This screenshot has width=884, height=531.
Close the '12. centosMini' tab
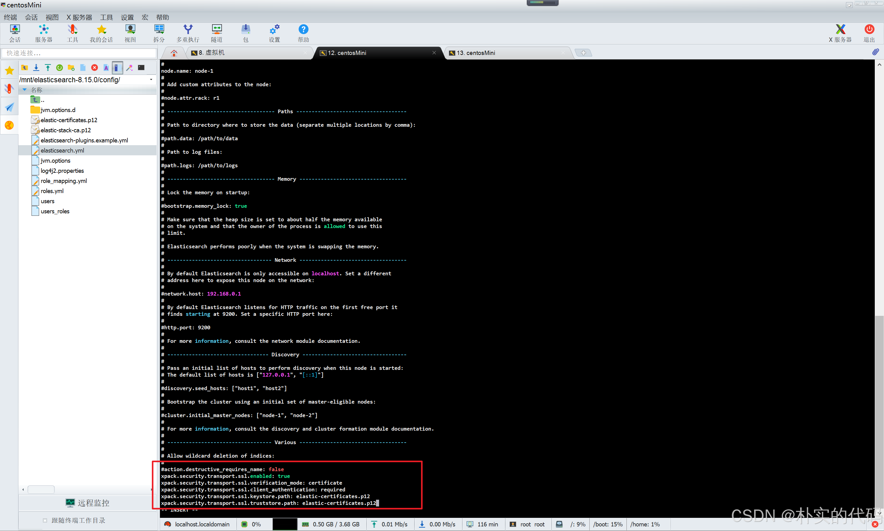tap(434, 52)
